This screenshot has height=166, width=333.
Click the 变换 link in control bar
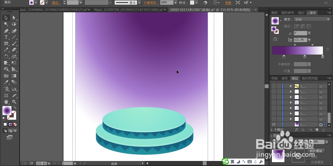point(228,3)
